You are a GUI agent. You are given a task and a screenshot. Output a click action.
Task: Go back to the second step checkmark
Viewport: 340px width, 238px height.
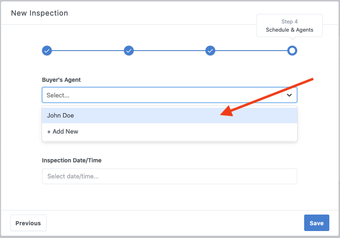point(129,51)
